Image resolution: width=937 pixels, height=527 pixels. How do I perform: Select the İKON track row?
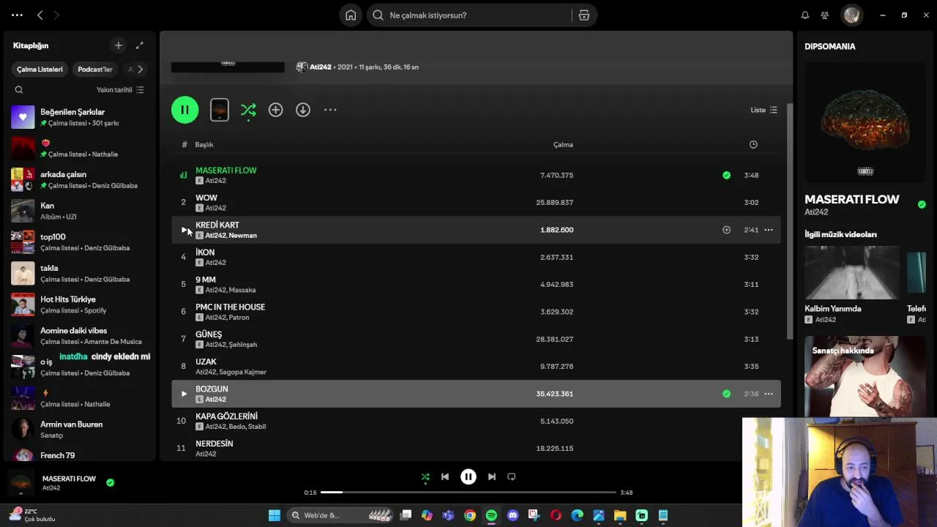tap(476, 257)
